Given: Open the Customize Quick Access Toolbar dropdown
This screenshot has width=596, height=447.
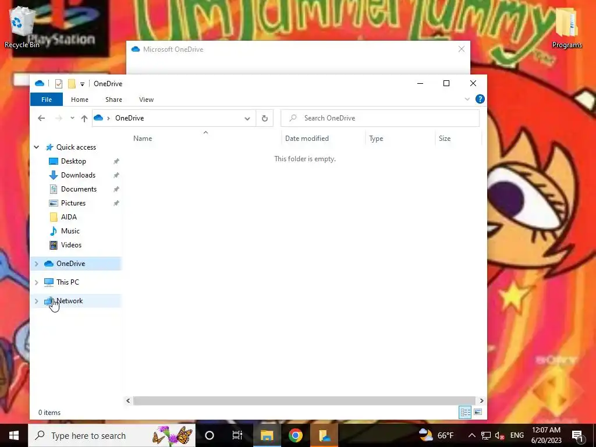Looking at the screenshot, I should pos(82,84).
